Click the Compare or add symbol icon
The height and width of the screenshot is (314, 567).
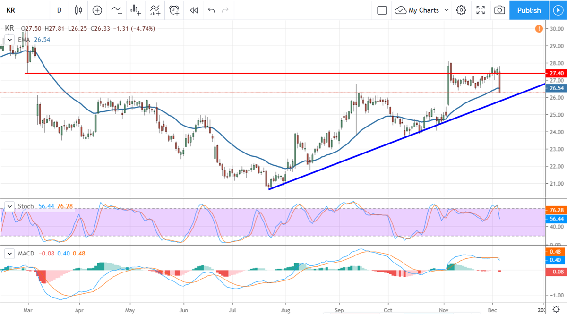click(97, 10)
